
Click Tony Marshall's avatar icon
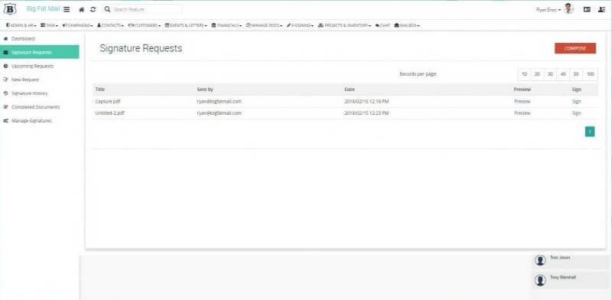click(x=540, y=280)
